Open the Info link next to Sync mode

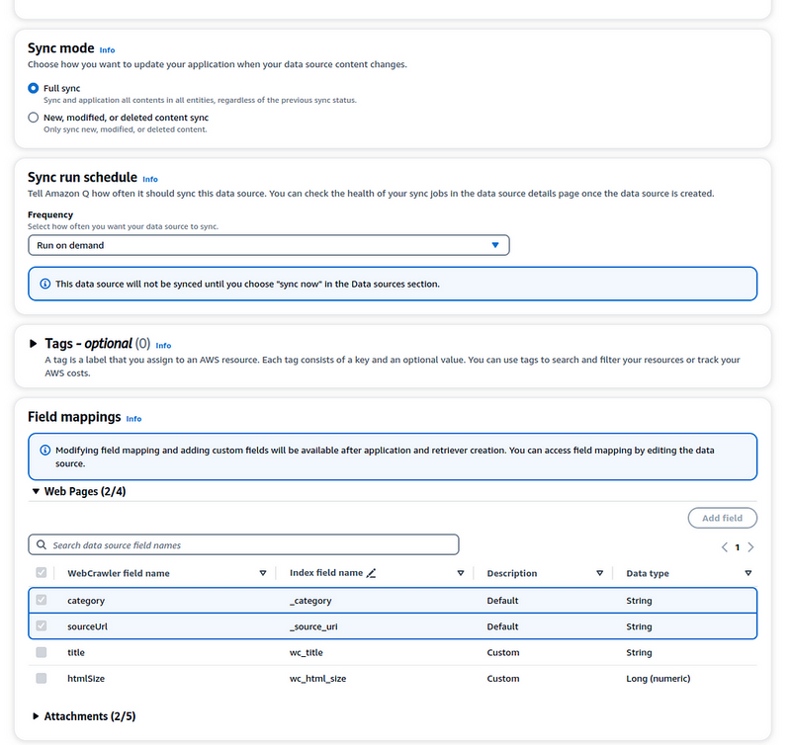[107, 49]
